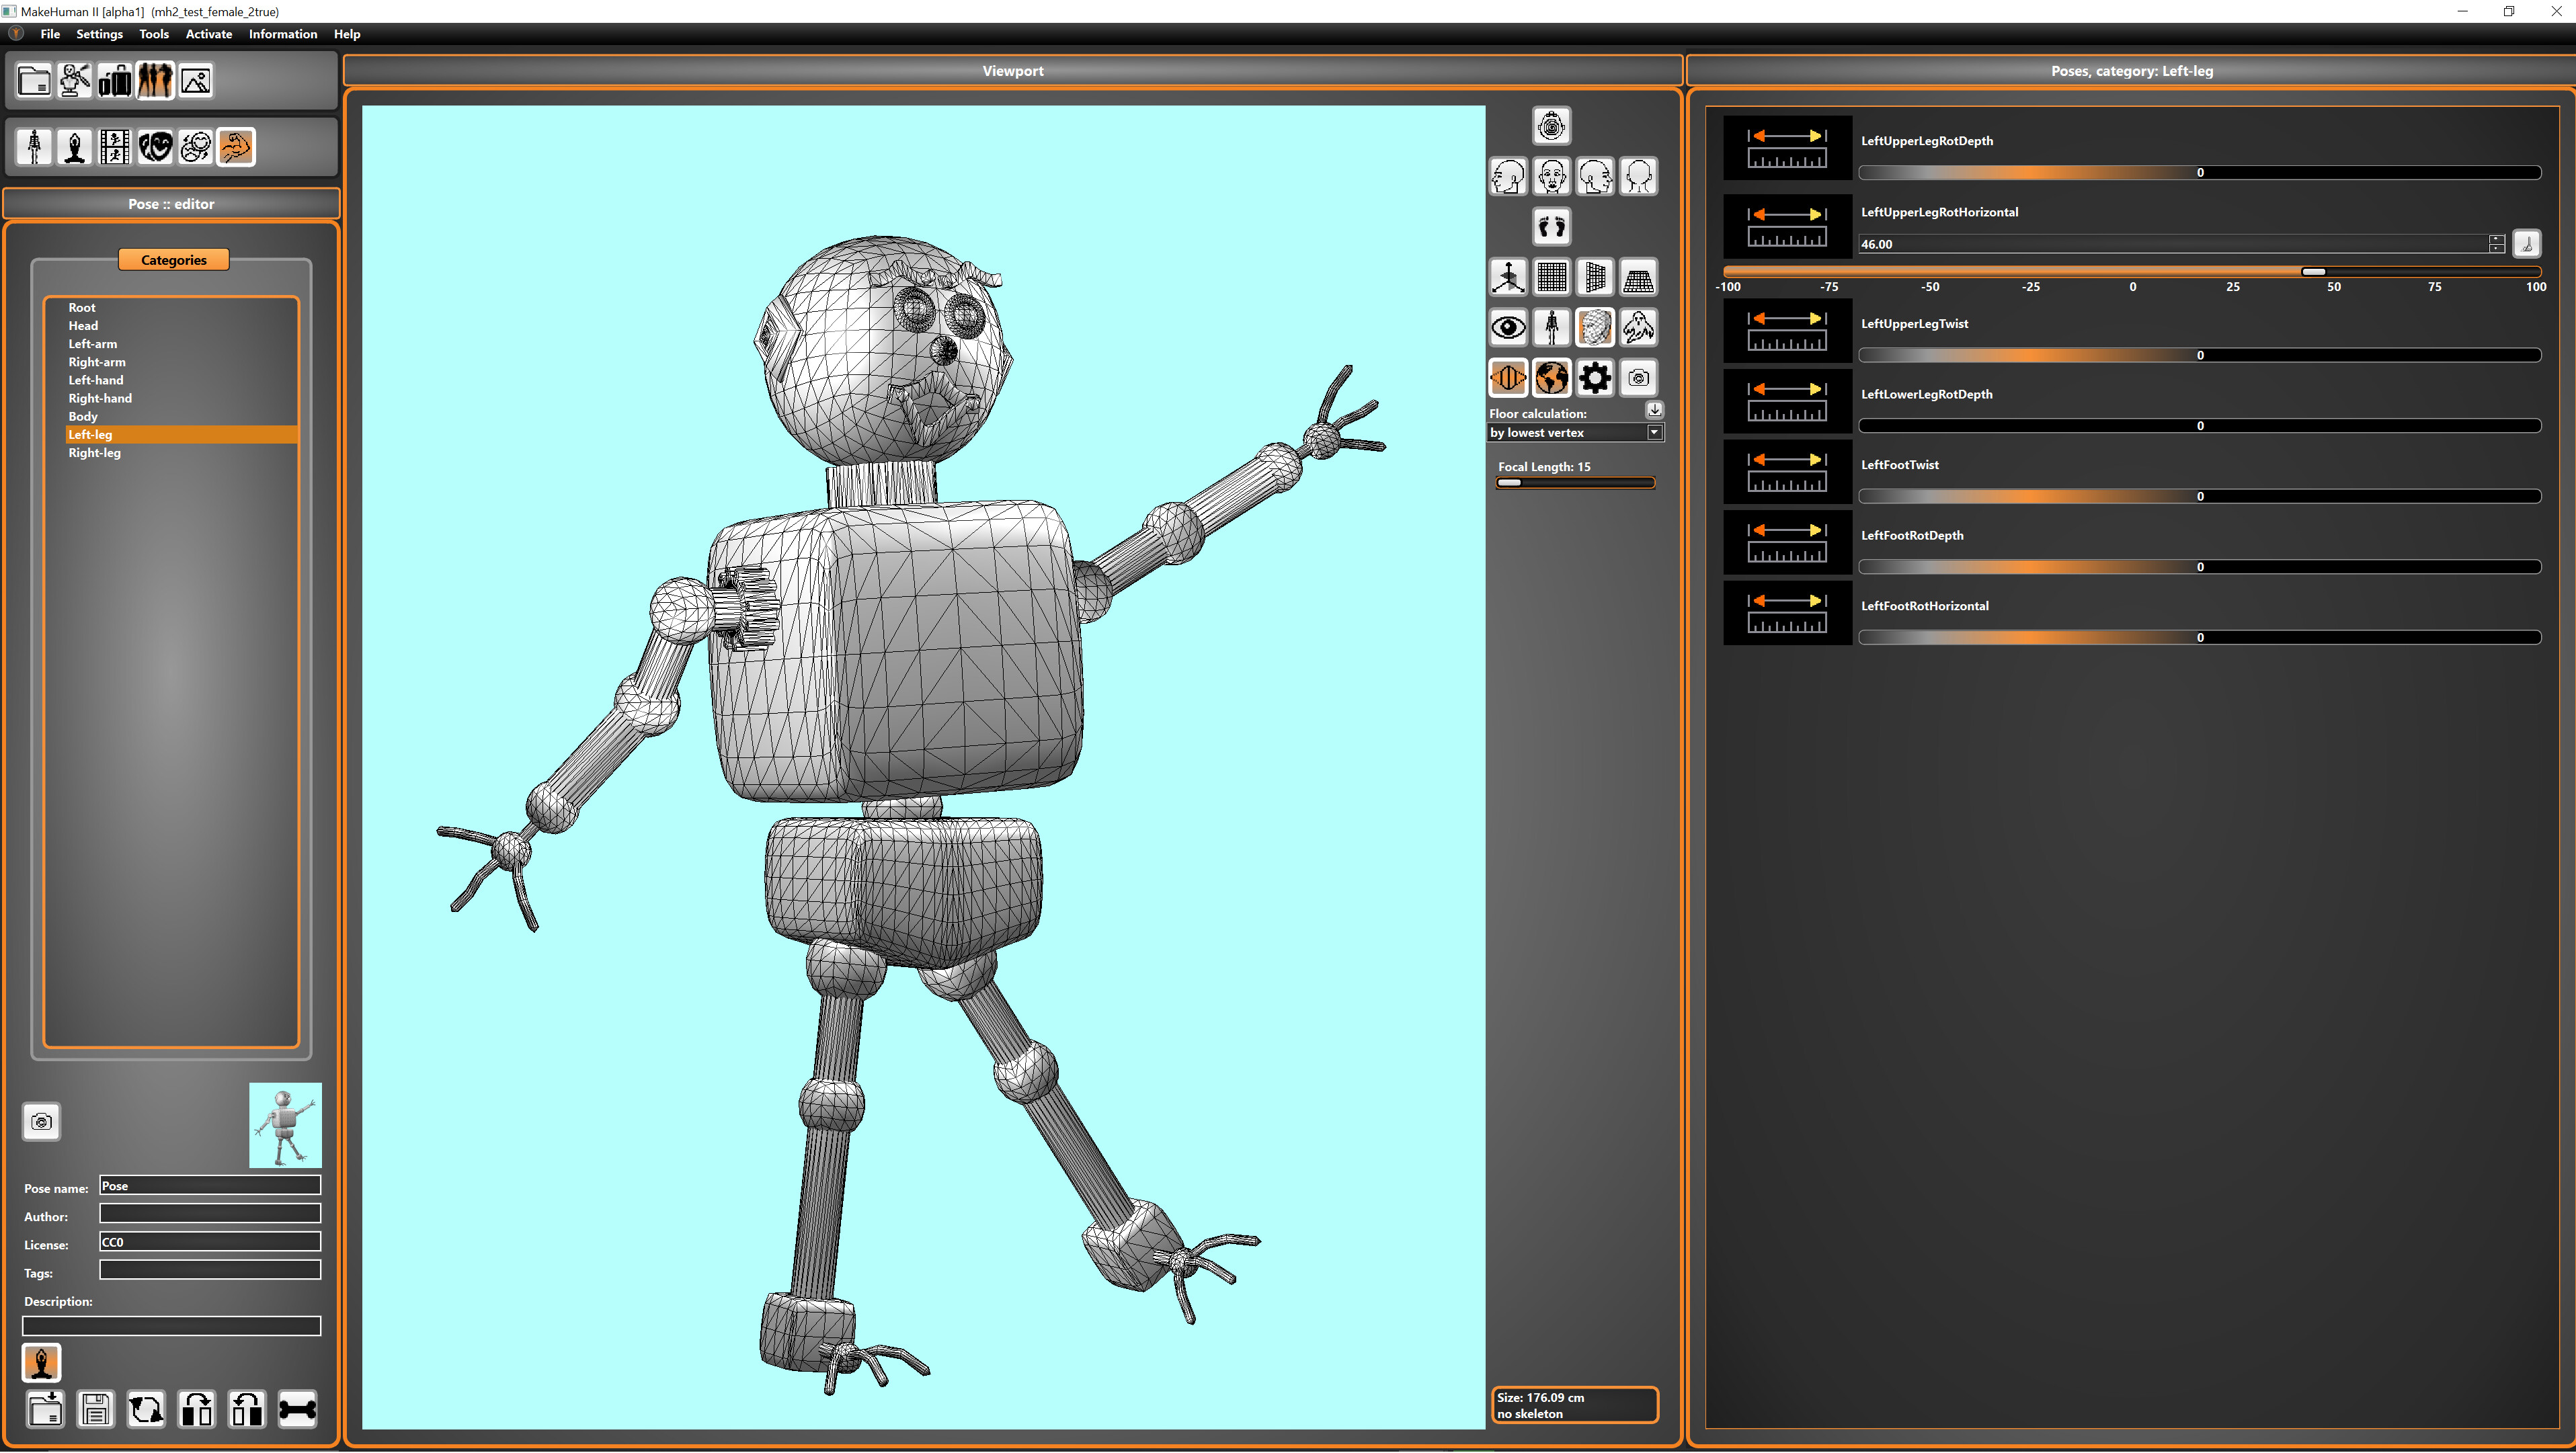2576x1453 pixels.
Task: Toggle the floor grid display
Action: click(x=1638, y=277)
